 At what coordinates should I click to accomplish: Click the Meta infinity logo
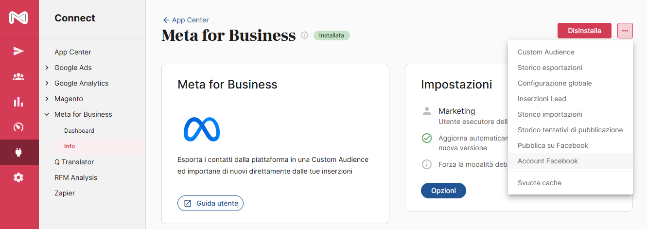201,130
